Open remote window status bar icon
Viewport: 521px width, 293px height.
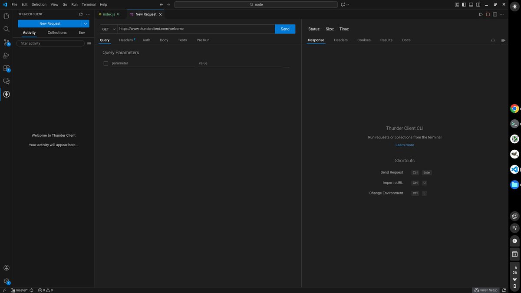(4, 290)
